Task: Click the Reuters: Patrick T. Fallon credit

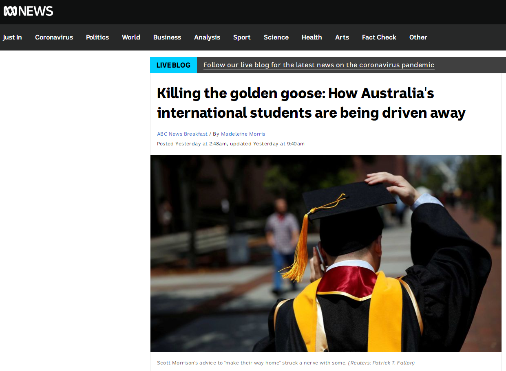Action: click(381, 362)
